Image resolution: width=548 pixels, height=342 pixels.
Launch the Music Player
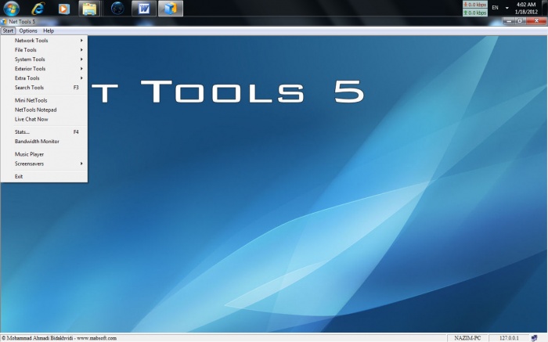click(45, 154)
